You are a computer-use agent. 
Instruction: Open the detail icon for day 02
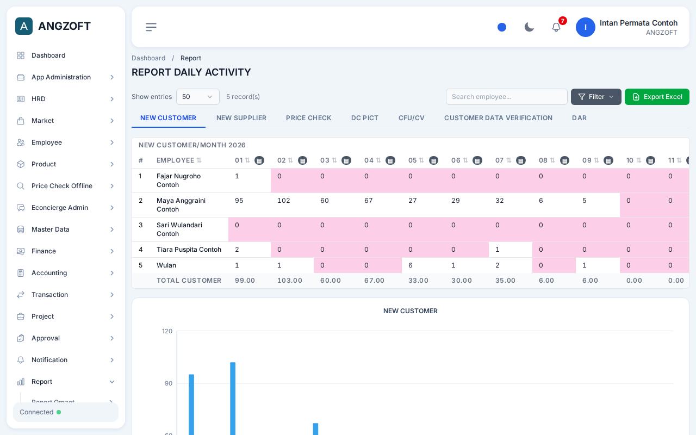click(x=303, y=160)
